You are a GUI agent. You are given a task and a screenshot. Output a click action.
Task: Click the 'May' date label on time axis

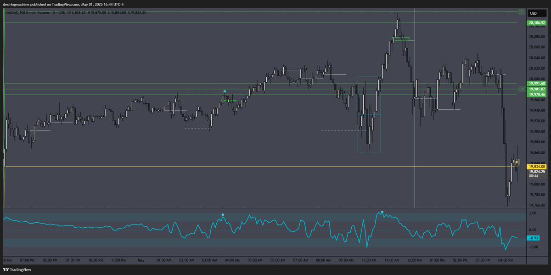coord(142,260)
